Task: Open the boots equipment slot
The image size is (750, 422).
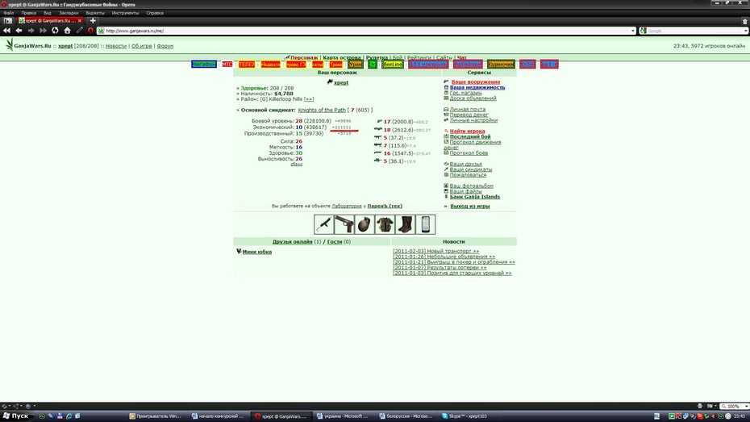Action: tap(405, 224)
